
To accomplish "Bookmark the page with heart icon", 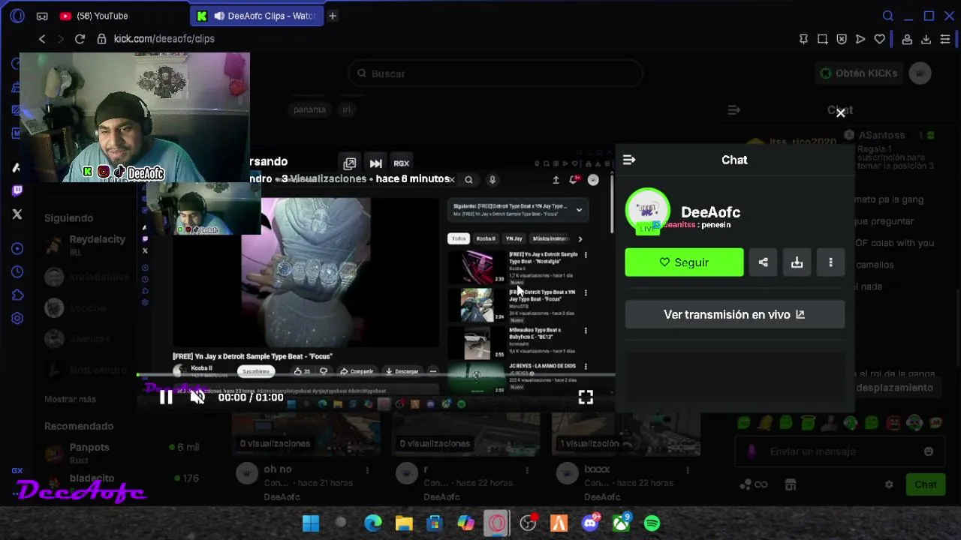I will [880, 39].
